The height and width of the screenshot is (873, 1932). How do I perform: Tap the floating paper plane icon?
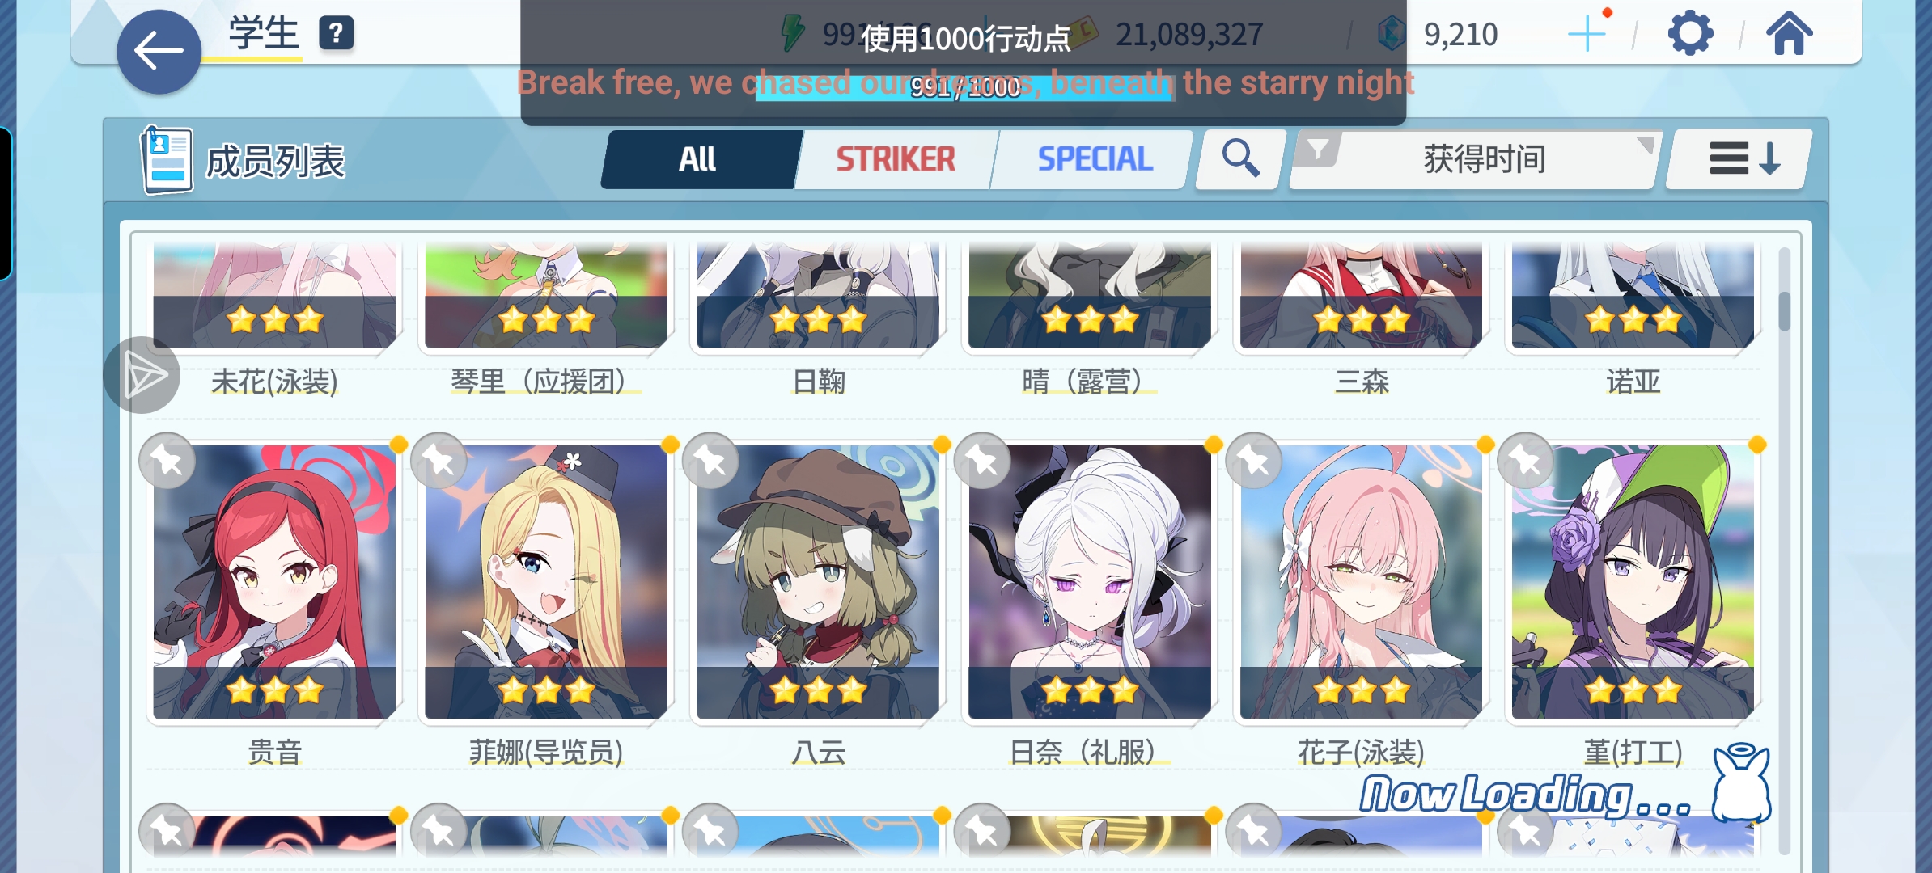coord(142,375)
